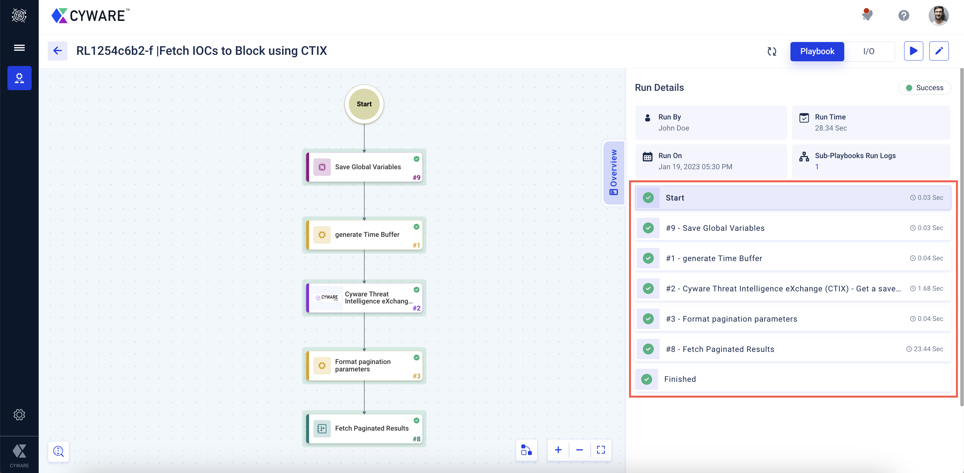Open the notifications icon with red dot
Screen dimensions: 964x473
(867, 15)
